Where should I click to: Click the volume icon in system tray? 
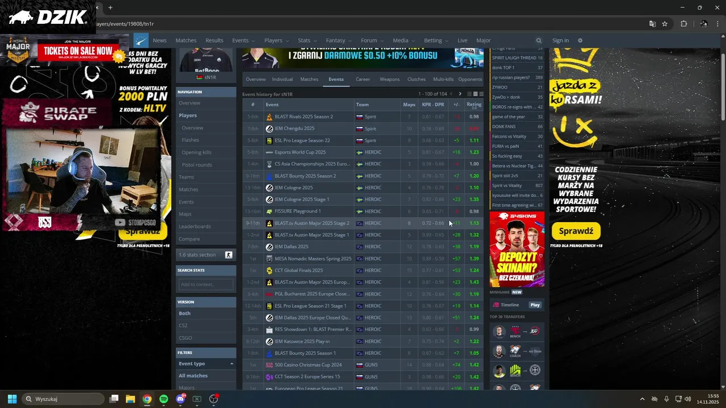pos(688,399)
